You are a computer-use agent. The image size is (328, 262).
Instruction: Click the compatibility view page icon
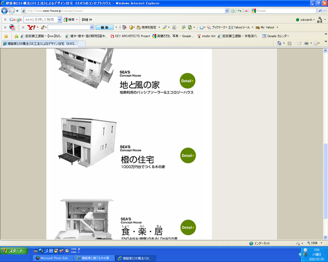click(x=233, y=11)
